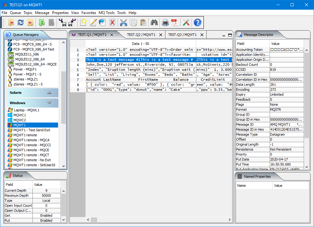314x227 pixels.
Task: Click the Status panel bar-chart icon
Action: 8,176
